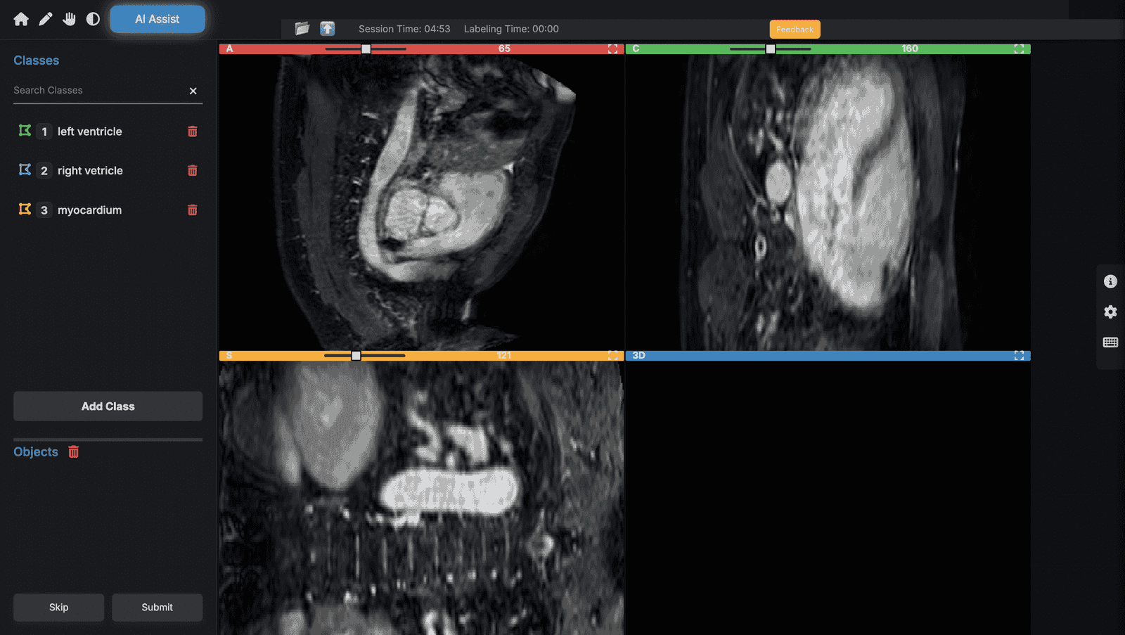This screenshot has height=635, width=1125.
Task: Select the right vetricle class
Action: (x=90, y=171)
